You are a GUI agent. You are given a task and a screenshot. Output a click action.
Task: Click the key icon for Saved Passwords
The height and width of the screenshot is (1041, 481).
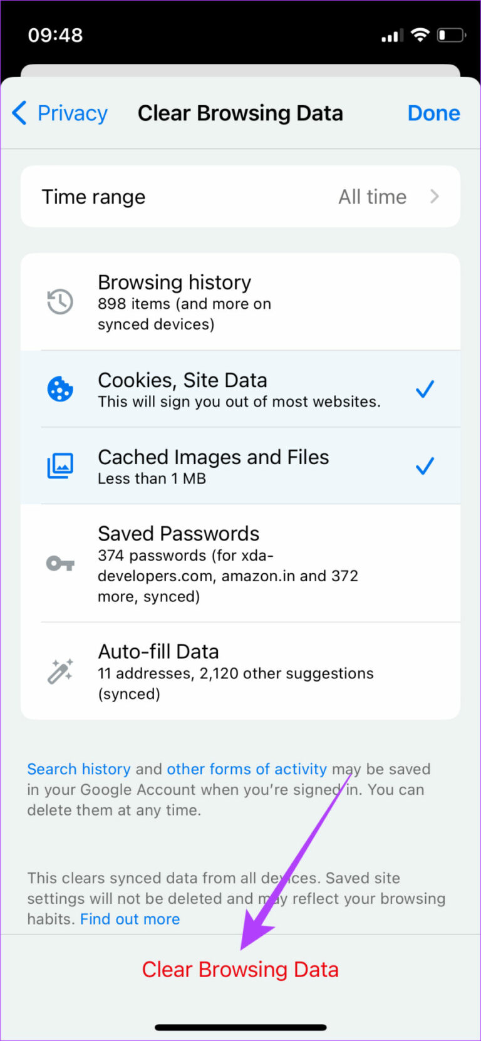click(60, 562)
